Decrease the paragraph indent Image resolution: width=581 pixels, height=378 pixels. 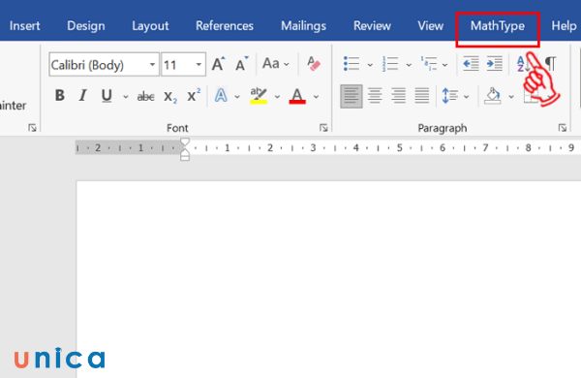tap(471, 64)
